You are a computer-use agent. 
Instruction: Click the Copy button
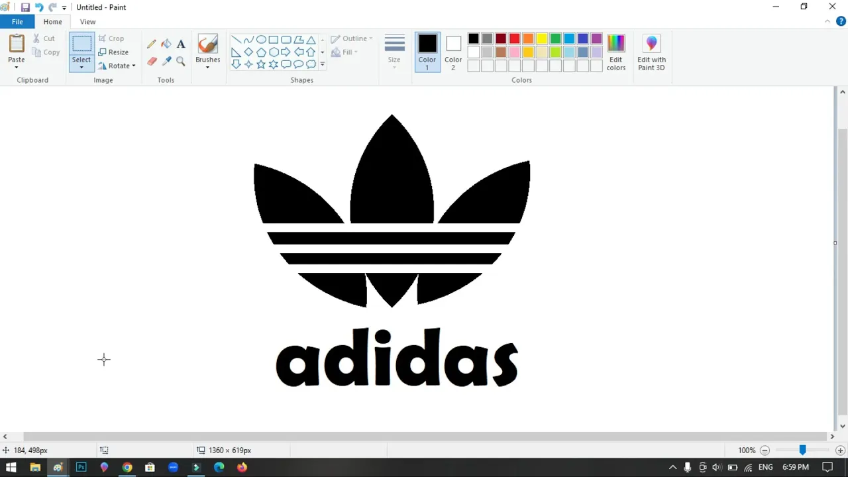[46, 52]
